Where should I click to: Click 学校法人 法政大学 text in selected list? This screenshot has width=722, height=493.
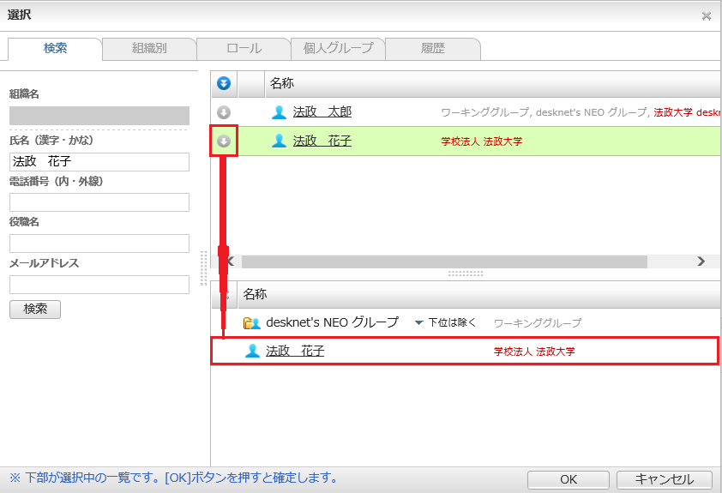[x=534, y=352]
